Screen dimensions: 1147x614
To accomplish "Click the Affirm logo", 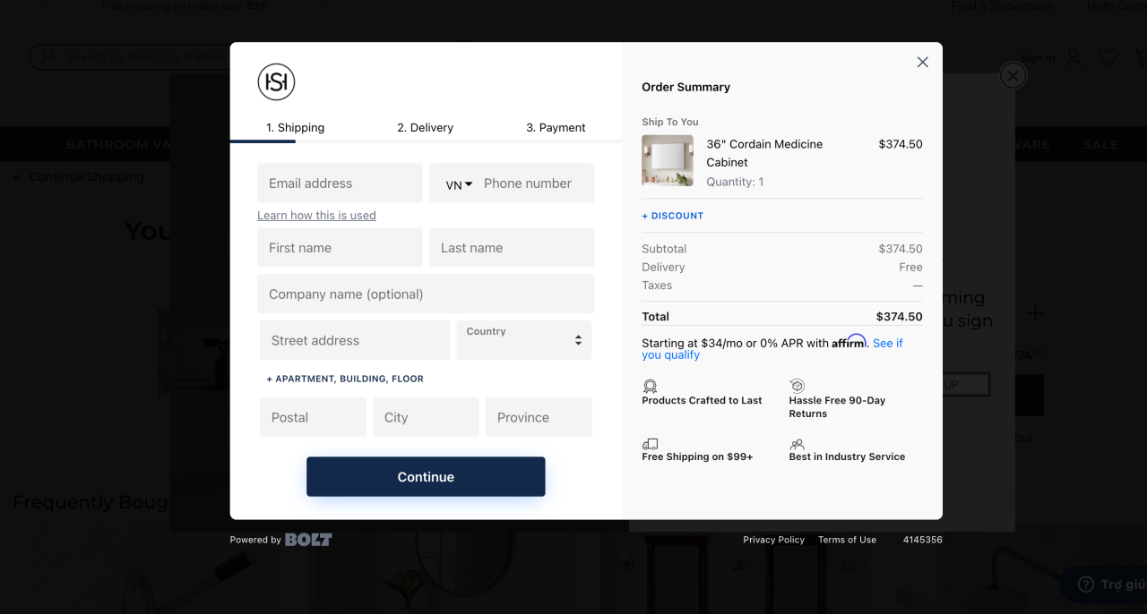I will coord(849,342).
